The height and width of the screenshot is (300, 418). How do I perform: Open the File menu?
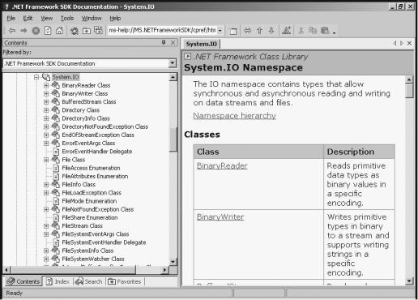11,18
